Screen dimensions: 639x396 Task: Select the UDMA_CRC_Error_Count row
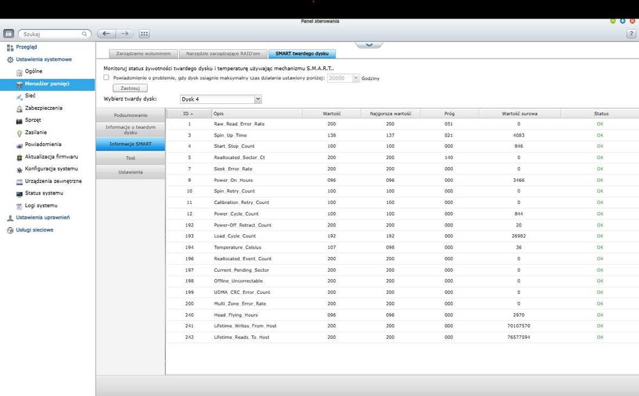(403, 292)
